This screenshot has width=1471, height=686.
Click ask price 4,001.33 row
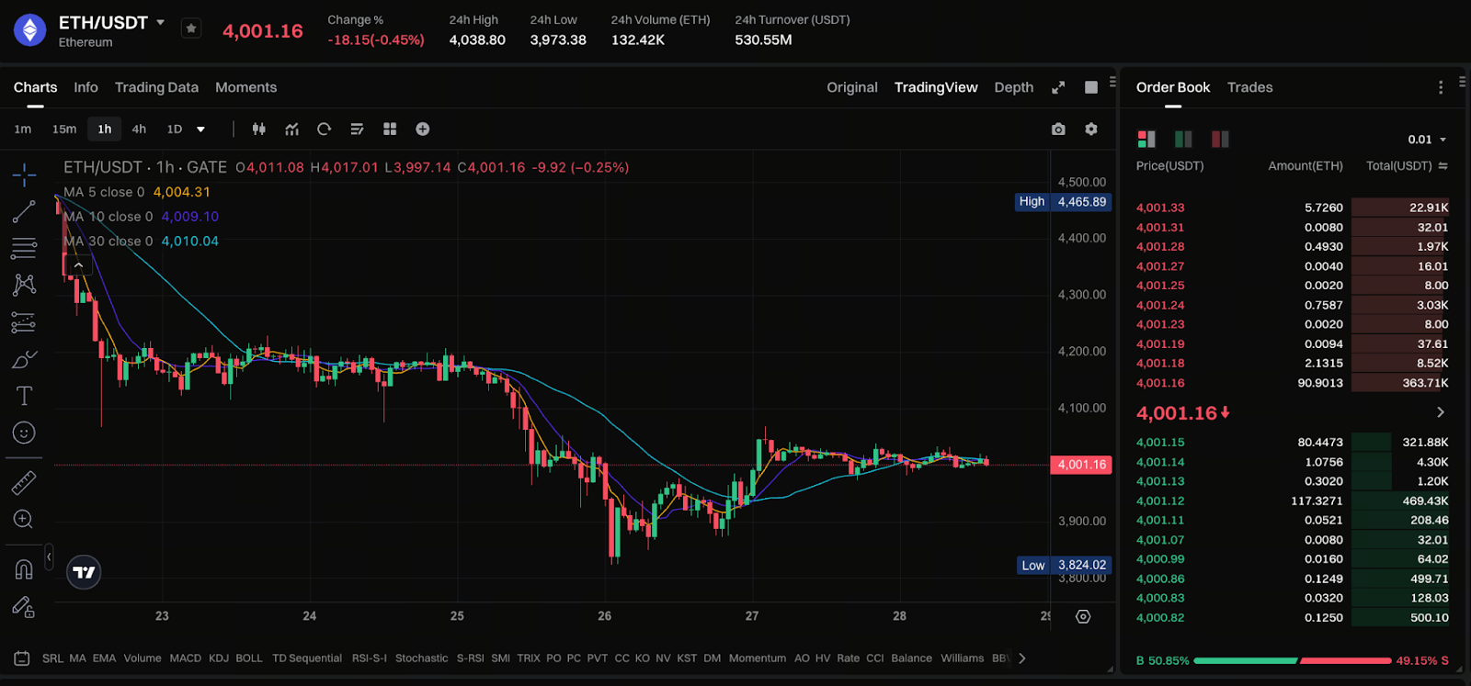point(1292,208)
